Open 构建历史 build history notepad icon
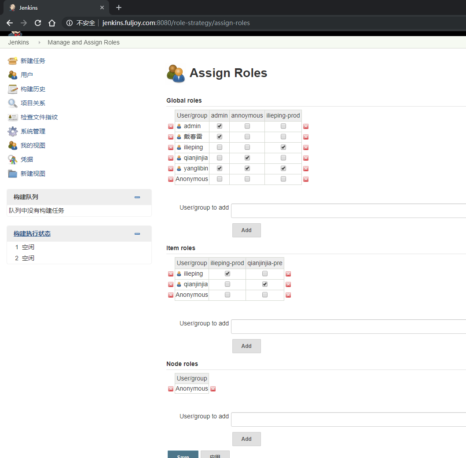 click(12, 89)
